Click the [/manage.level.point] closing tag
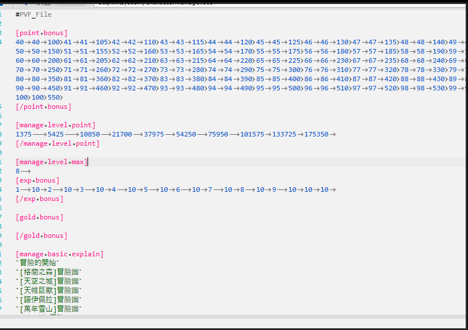 pos(58,143)
